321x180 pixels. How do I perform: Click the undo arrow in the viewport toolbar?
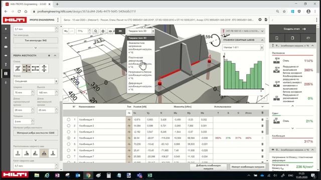(x=66, y=31)
